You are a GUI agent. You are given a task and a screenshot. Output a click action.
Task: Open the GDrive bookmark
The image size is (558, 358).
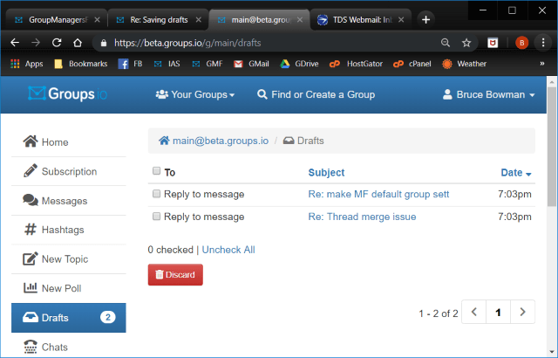[299, 64]
